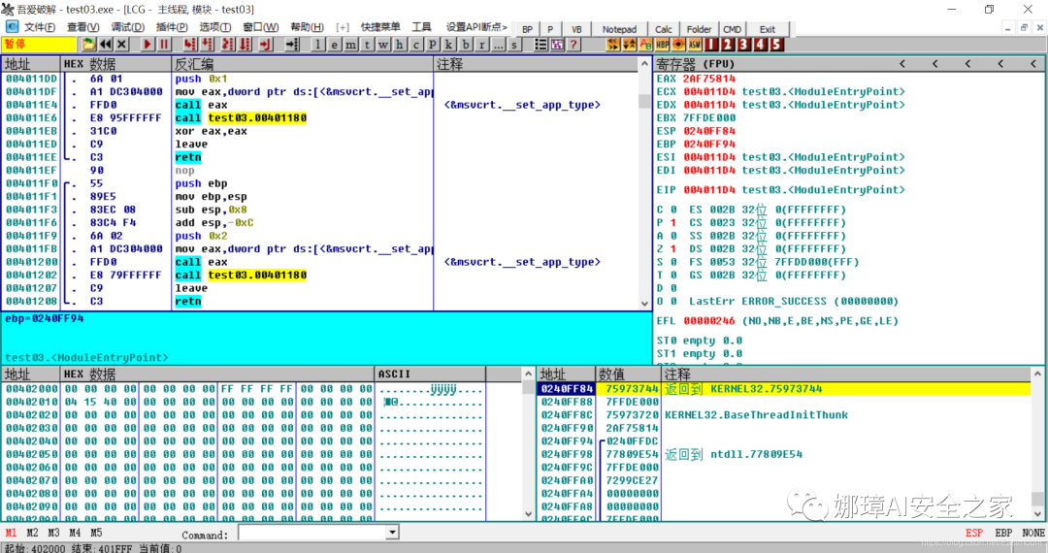
Task: Open Call stack with 'k' button
Action: [448, 44]
